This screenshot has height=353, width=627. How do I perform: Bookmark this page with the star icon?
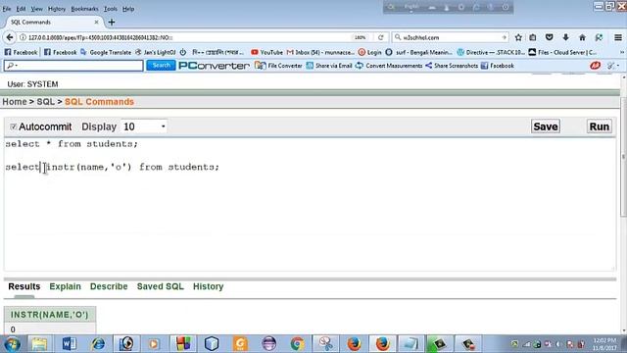coord(518,37)
